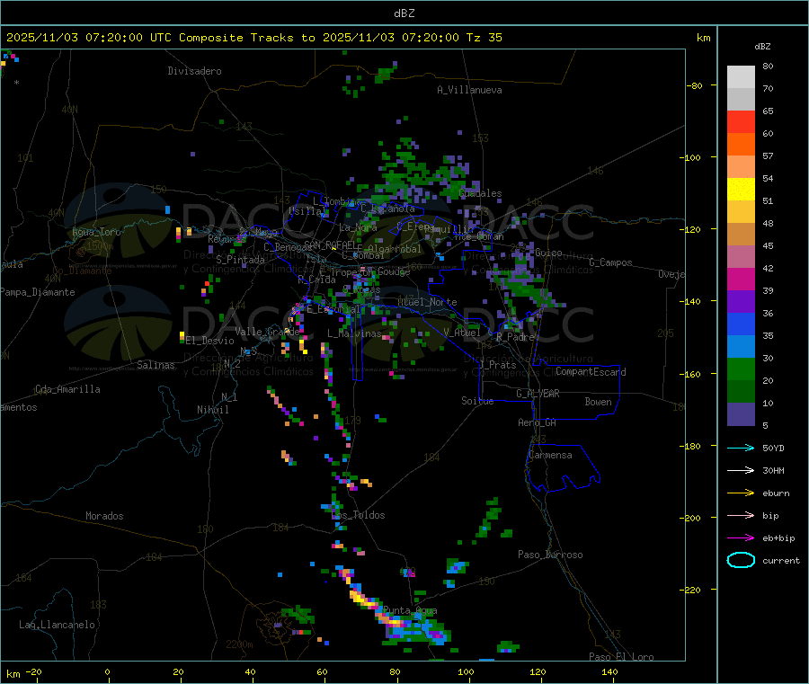The height and width of the screenshot is (684, 809).
Task: Click the Los_Toldos map label
Action: pos(358,515)
